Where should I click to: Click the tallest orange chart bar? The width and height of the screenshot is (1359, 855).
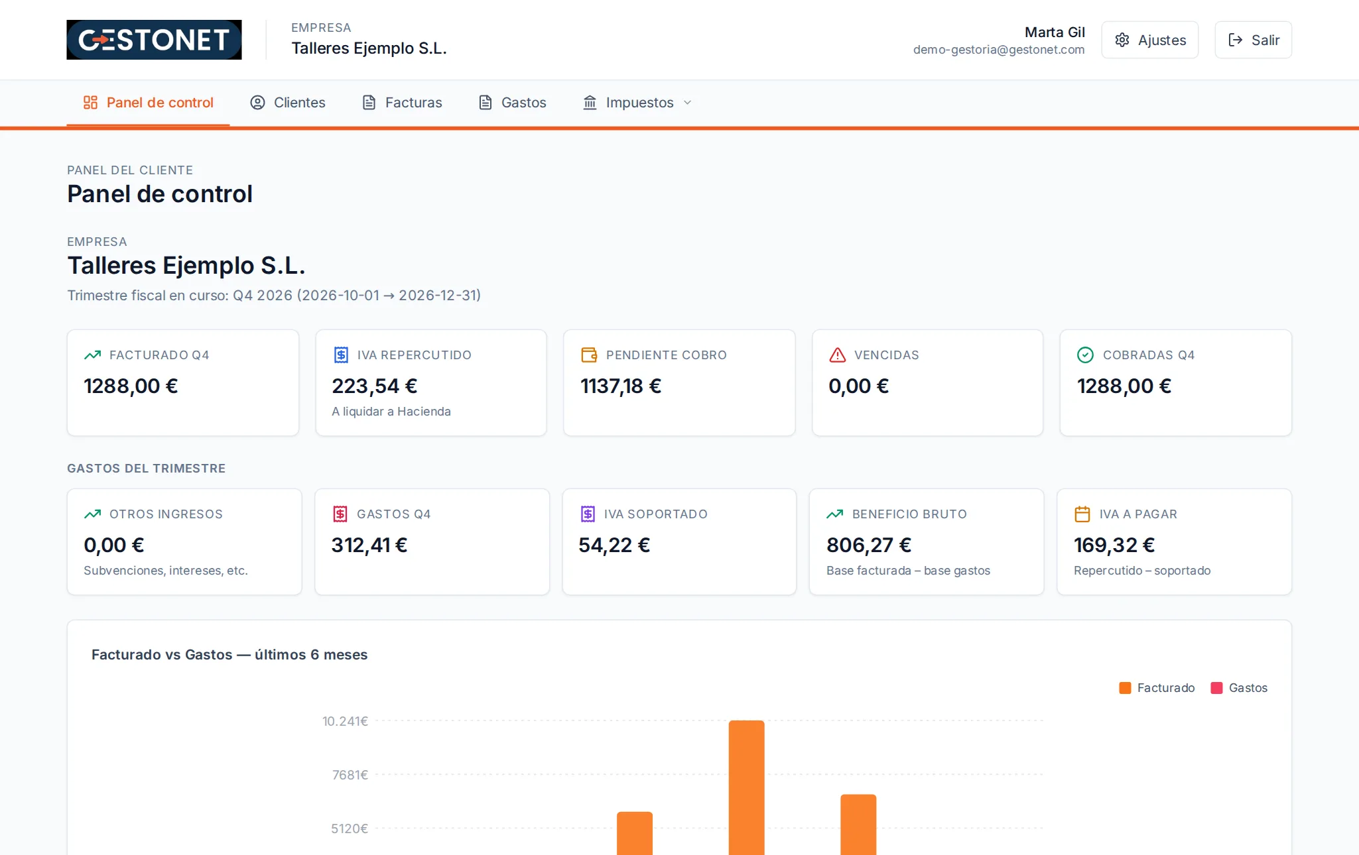point(746,787)
